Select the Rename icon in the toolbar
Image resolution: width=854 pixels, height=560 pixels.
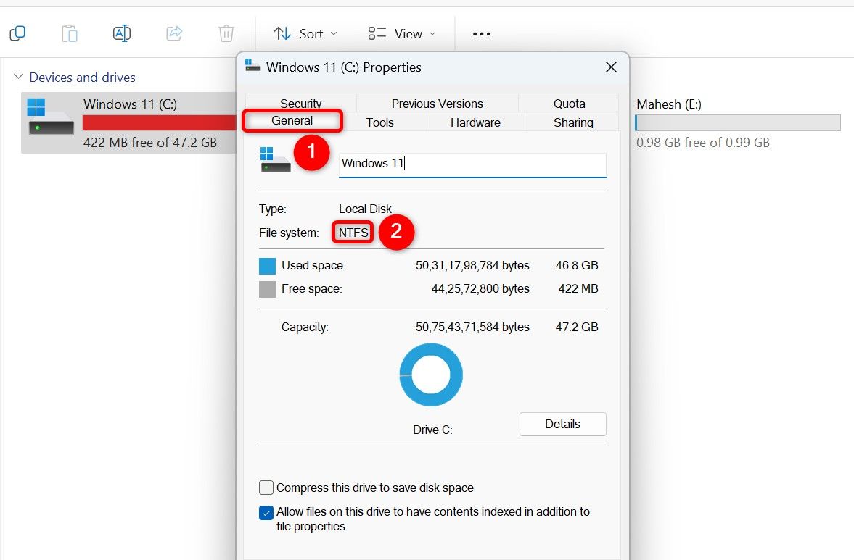coord(121,33)
